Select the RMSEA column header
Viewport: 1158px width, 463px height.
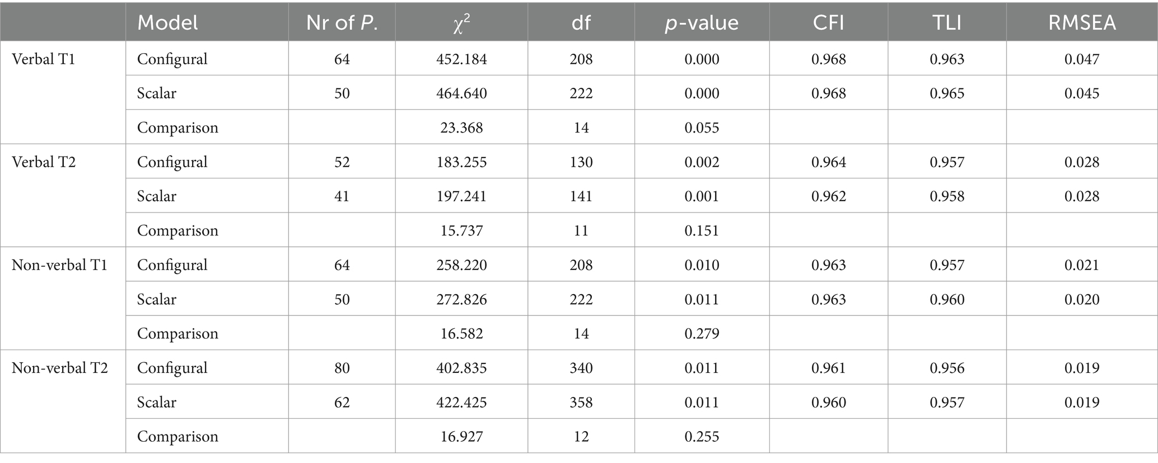tap(1082, 22)
